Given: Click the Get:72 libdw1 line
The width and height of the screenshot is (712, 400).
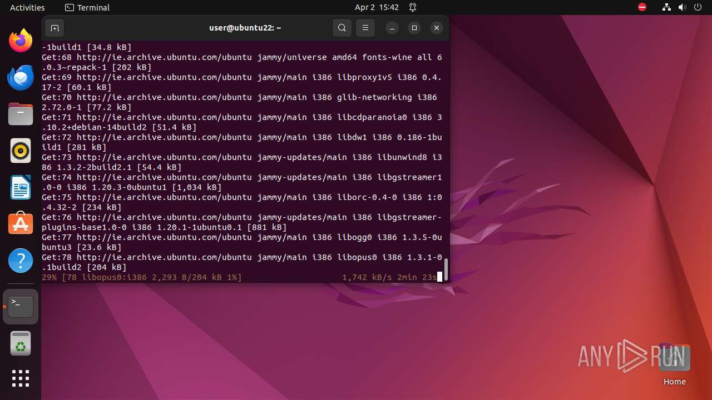Looking at the screenshot, I should [242, 142].
